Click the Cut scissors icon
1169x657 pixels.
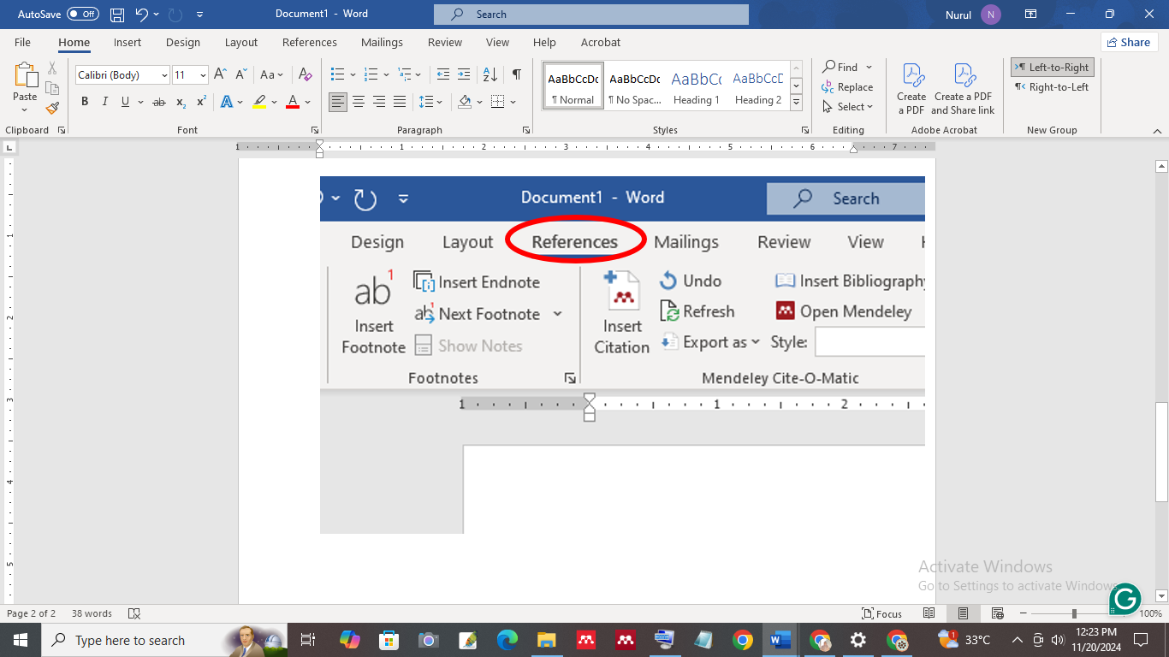click(52, 68)
